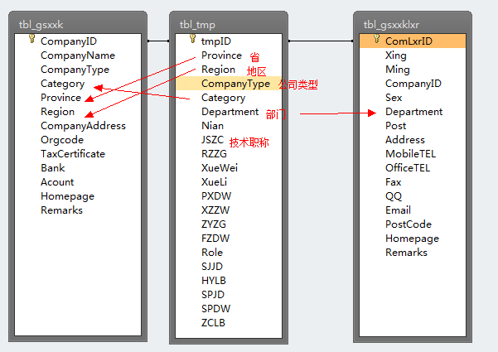Select the highlighted CompanyType field in tbl_tmp
The image size is (498, 352).
click(229, 84)
